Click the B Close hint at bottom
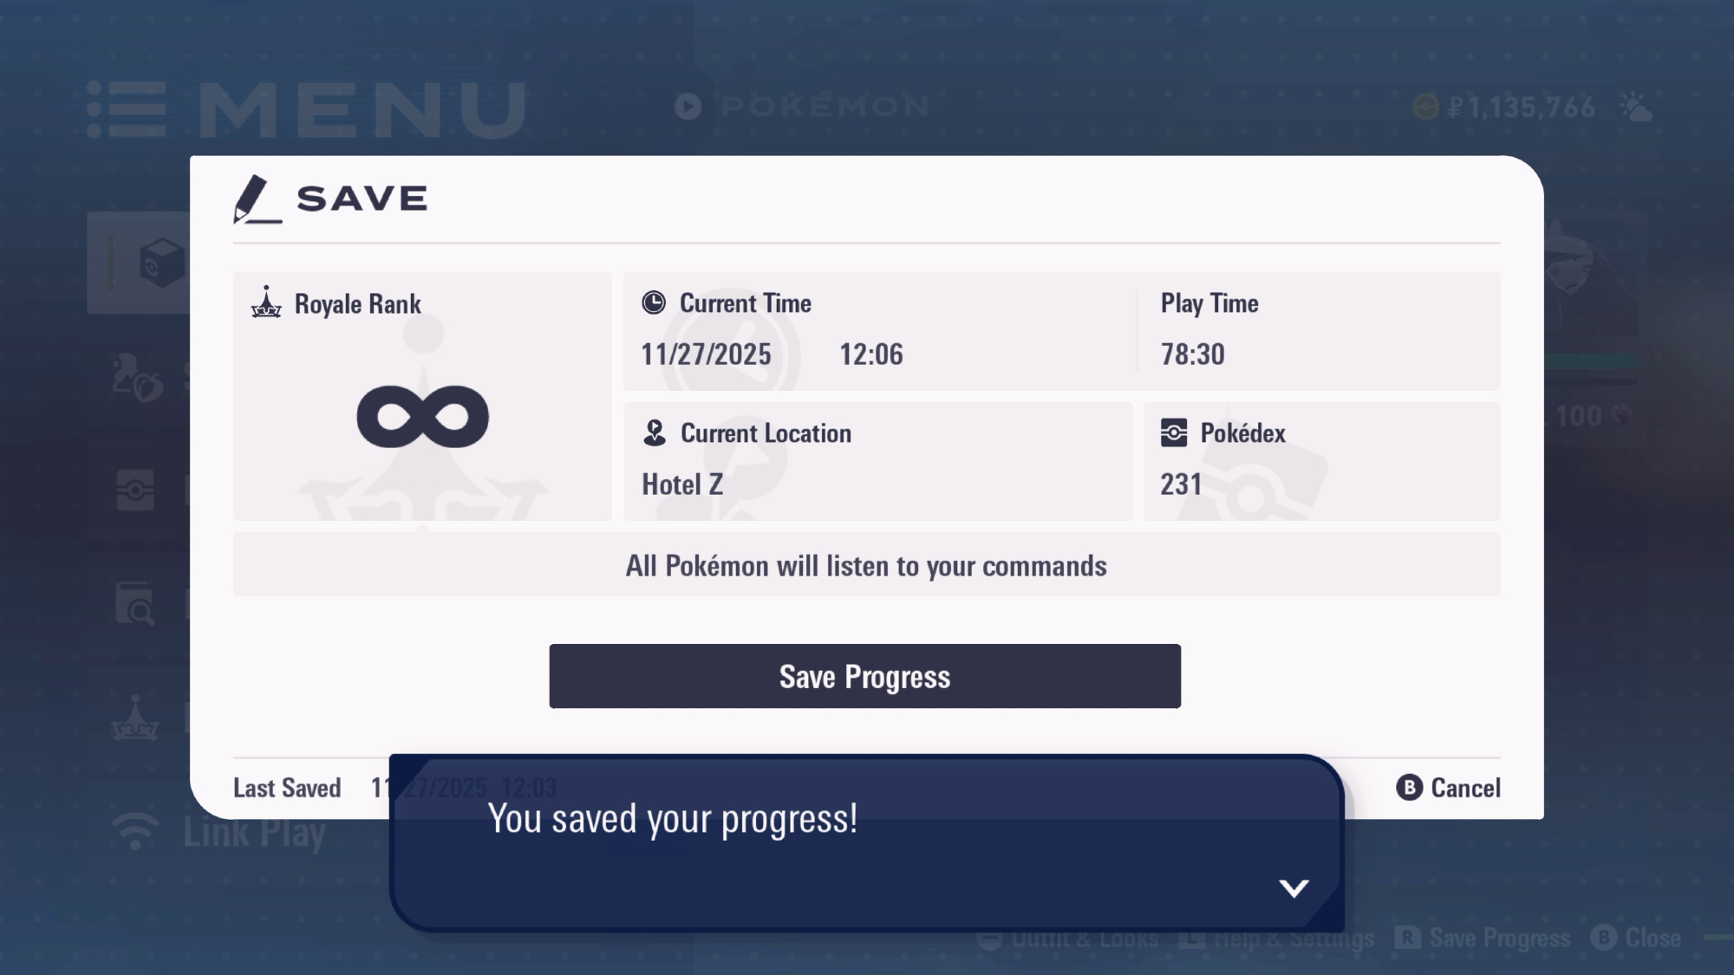The height and width of the screenshot is (975, 1734). click(x=1636, y=938)
